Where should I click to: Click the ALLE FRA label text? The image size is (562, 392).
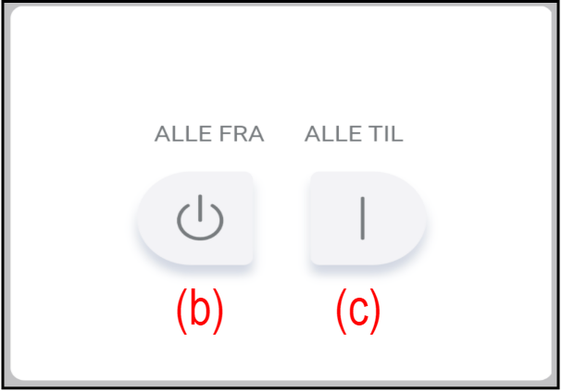209,134
